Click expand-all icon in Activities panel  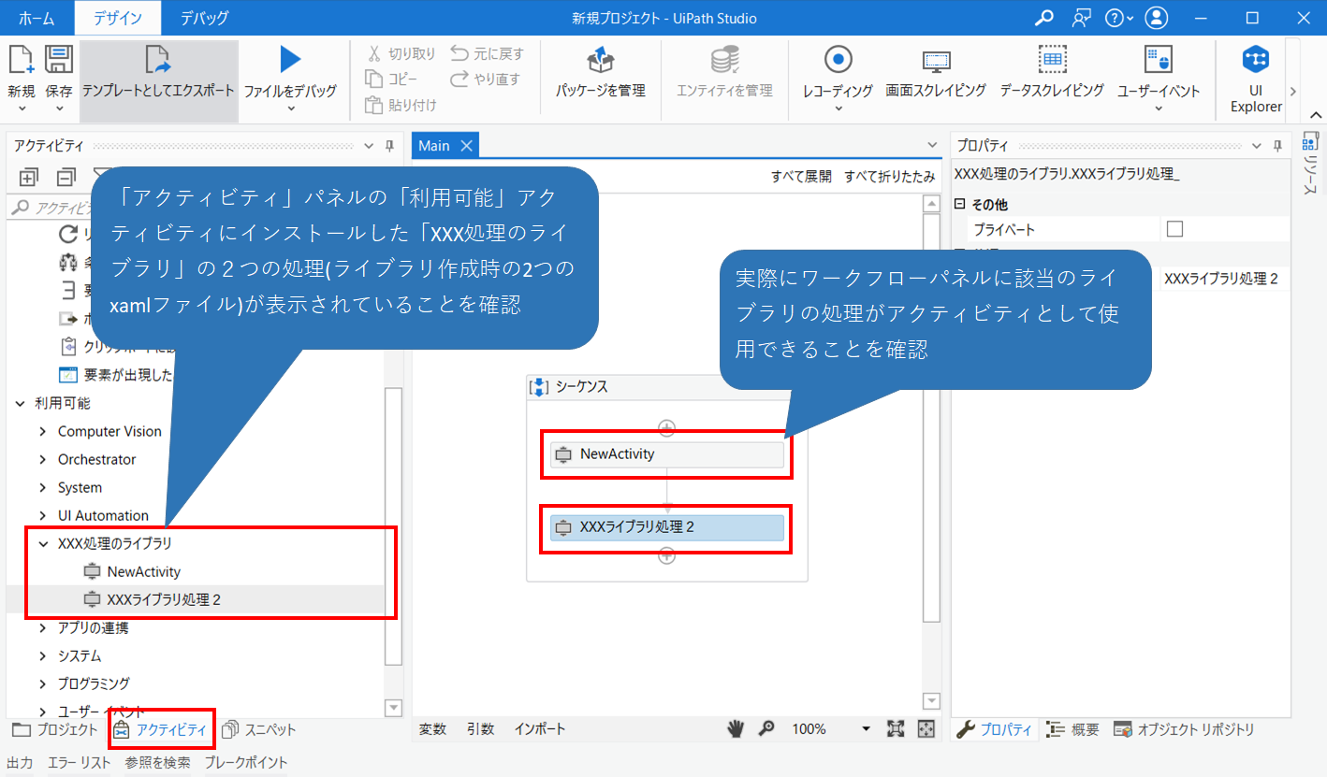point(29,177)
